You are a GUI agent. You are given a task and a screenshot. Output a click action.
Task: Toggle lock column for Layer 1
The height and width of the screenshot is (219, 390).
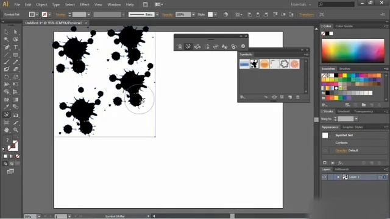(331, 177)
